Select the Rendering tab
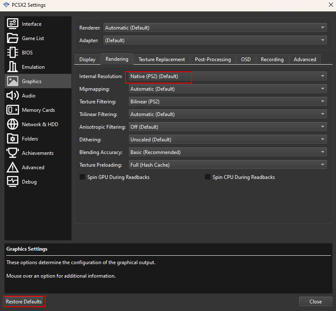The image size is (336, 311). (117, 59)
